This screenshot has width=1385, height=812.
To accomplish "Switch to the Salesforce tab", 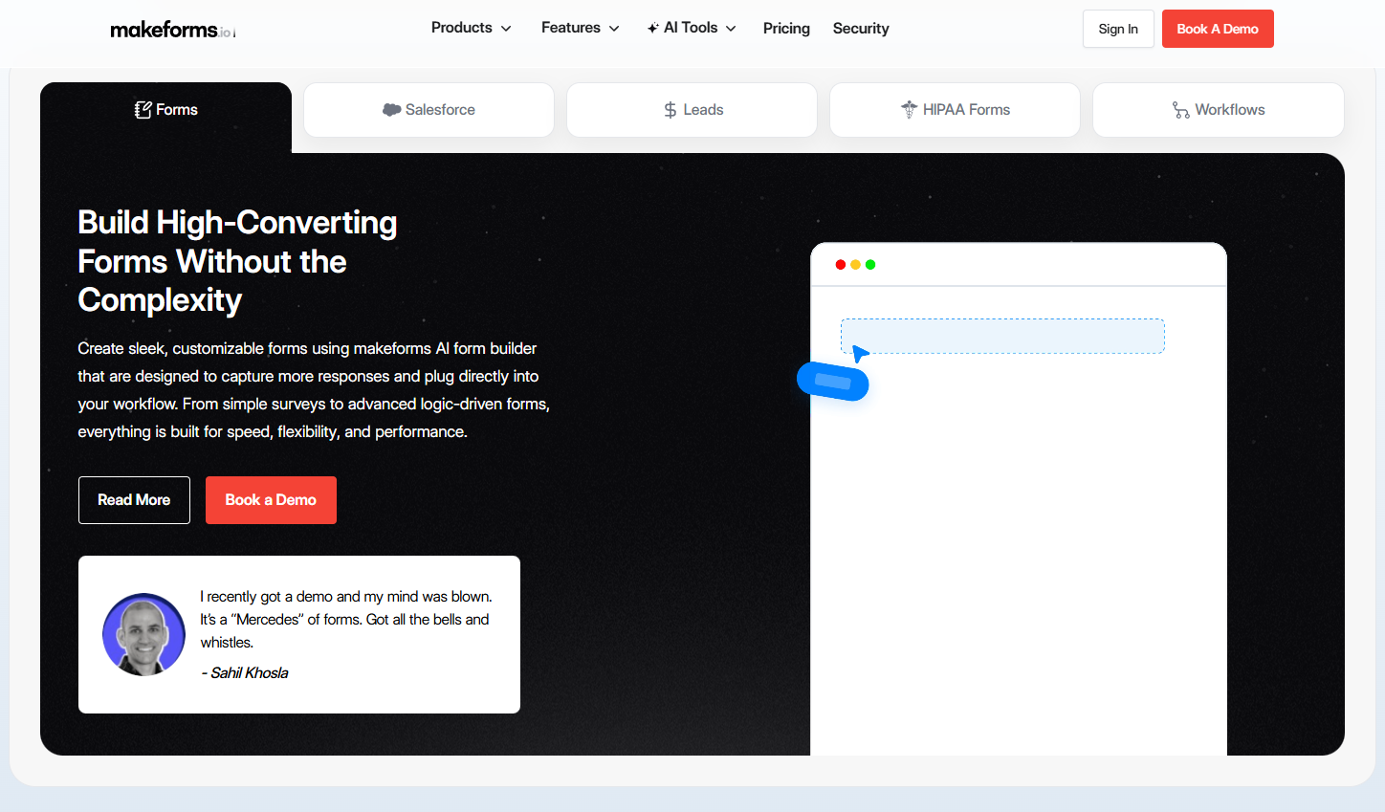I will (x=429, y=110).
